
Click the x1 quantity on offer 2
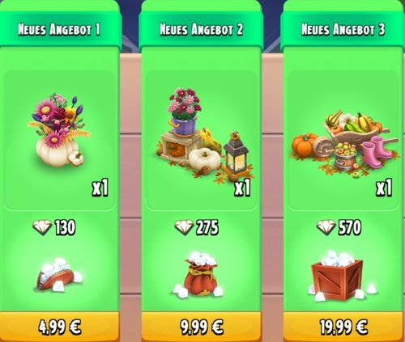pos(242,188)
